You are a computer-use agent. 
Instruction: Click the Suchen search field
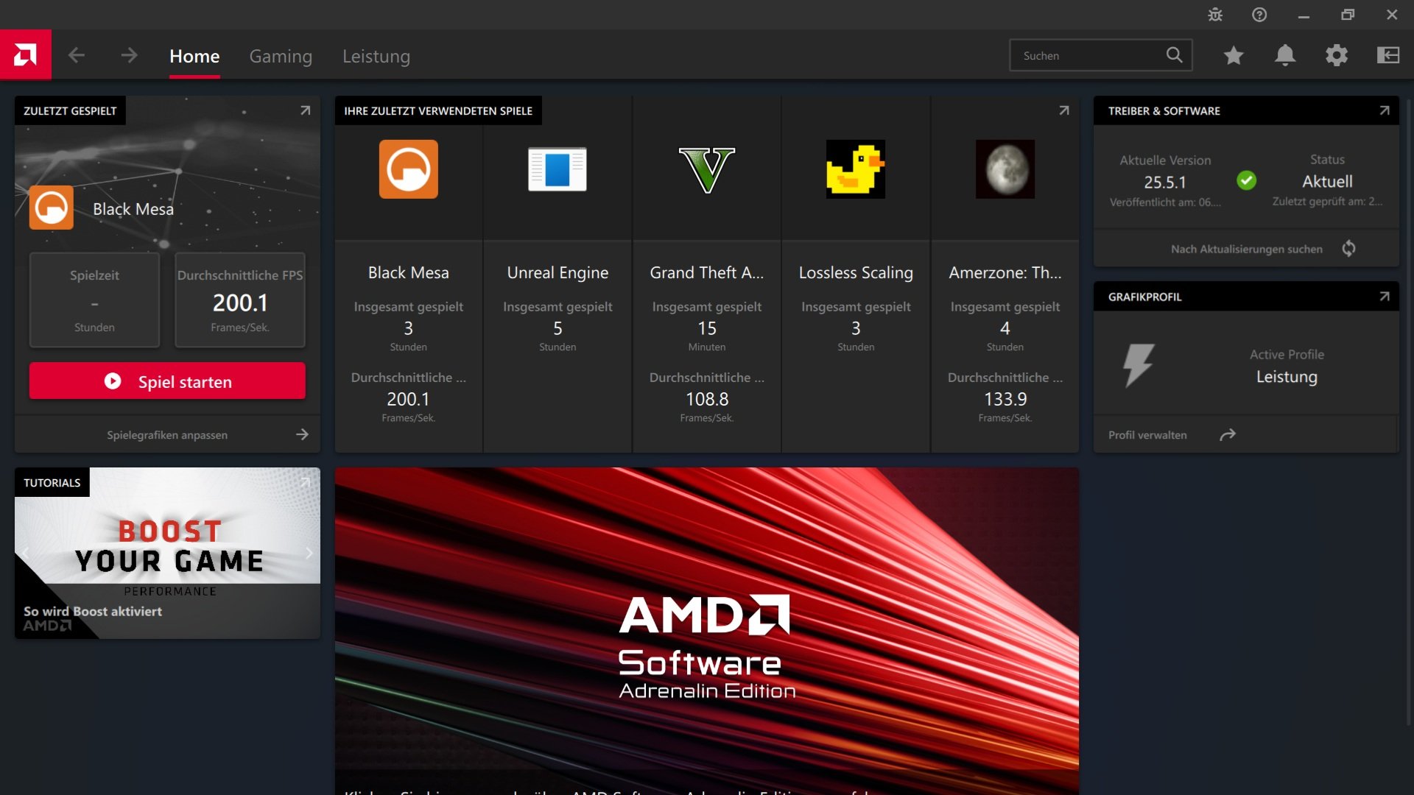click(1086, 56)
